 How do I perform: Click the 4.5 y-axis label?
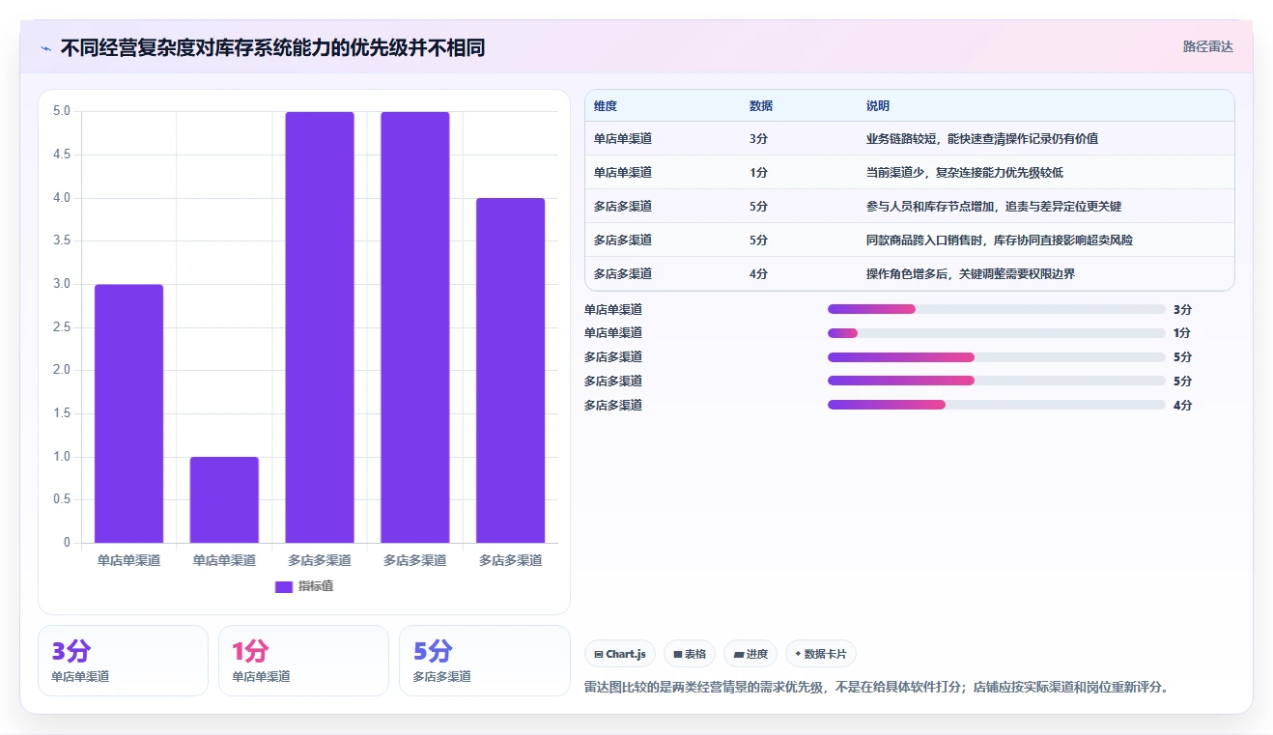(61, 155)
